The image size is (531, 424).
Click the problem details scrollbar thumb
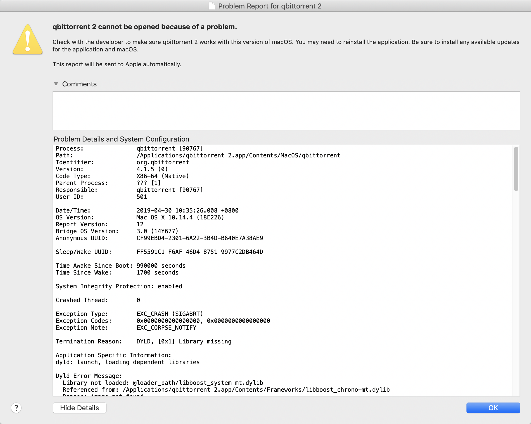(x=516, y=169)
